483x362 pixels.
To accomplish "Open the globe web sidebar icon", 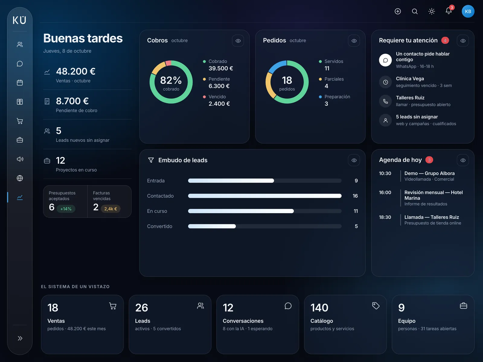I will tap(20, 178).
